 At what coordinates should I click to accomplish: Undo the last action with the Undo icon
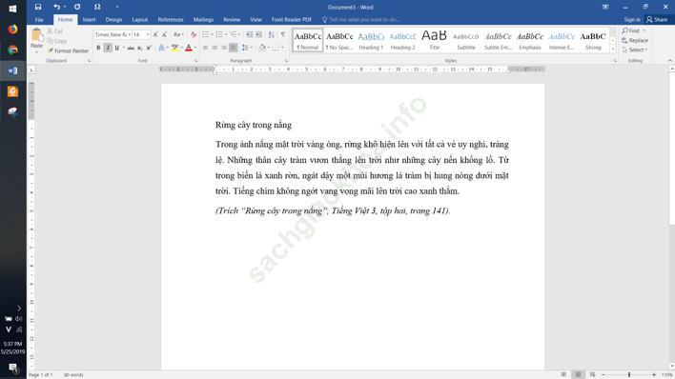(x=56, y=7)
